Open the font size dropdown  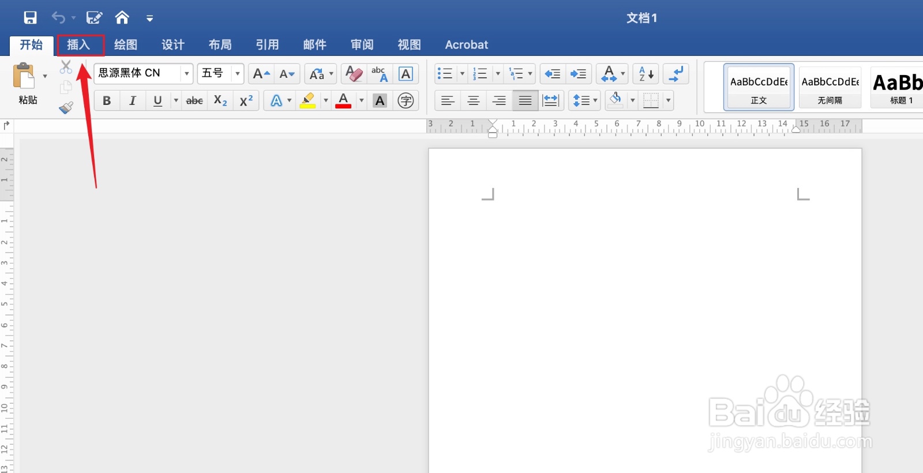237,73
